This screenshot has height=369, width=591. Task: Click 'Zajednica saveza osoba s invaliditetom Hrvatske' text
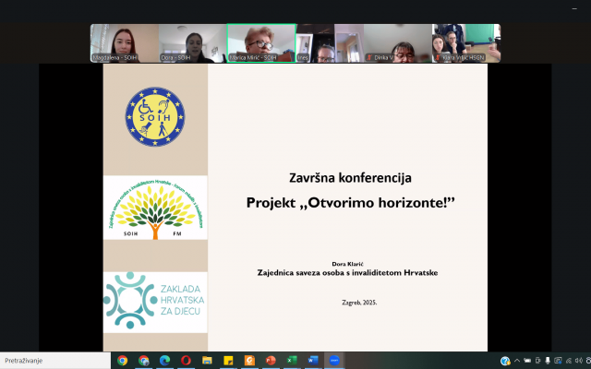pyautogui.click(x=347, y=273)
